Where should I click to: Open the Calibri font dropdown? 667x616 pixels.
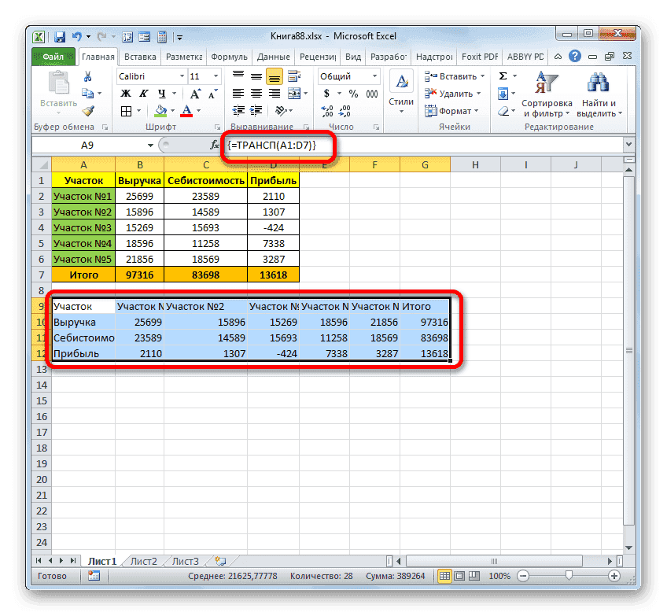click(182, 76)
